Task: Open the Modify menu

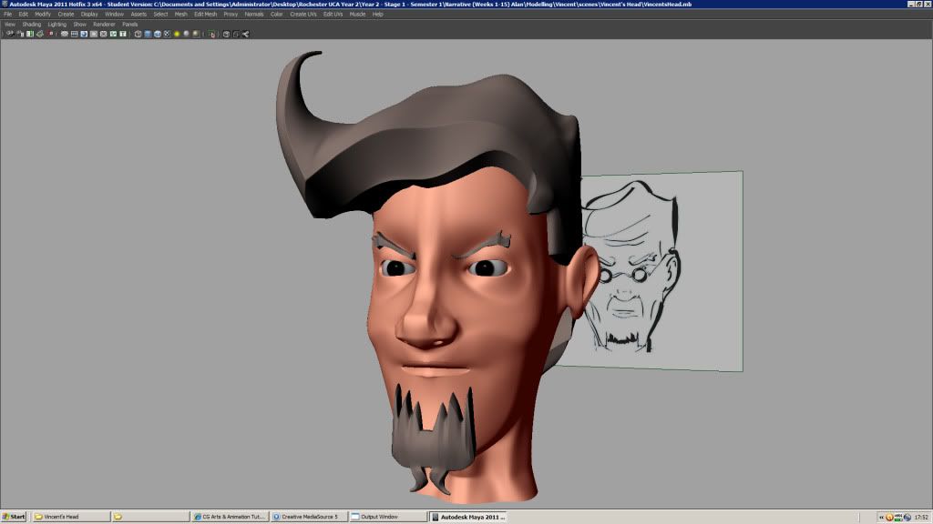Action: point(43,15)
